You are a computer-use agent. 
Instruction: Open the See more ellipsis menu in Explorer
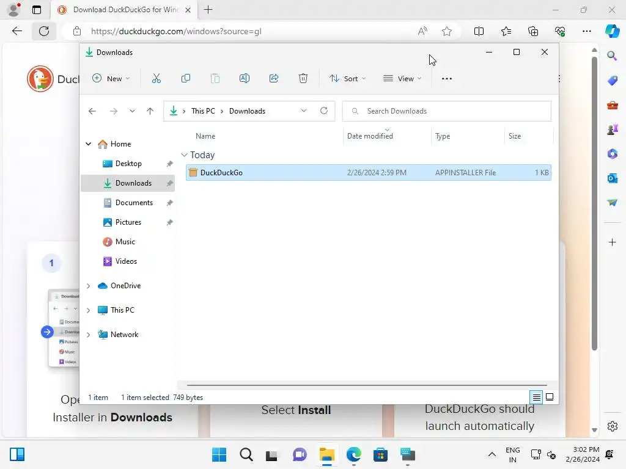[447, 79]
